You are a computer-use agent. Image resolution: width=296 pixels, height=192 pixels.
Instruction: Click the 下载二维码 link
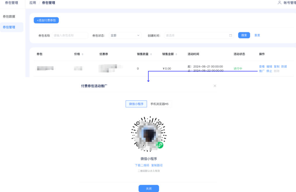coord(142,165)
